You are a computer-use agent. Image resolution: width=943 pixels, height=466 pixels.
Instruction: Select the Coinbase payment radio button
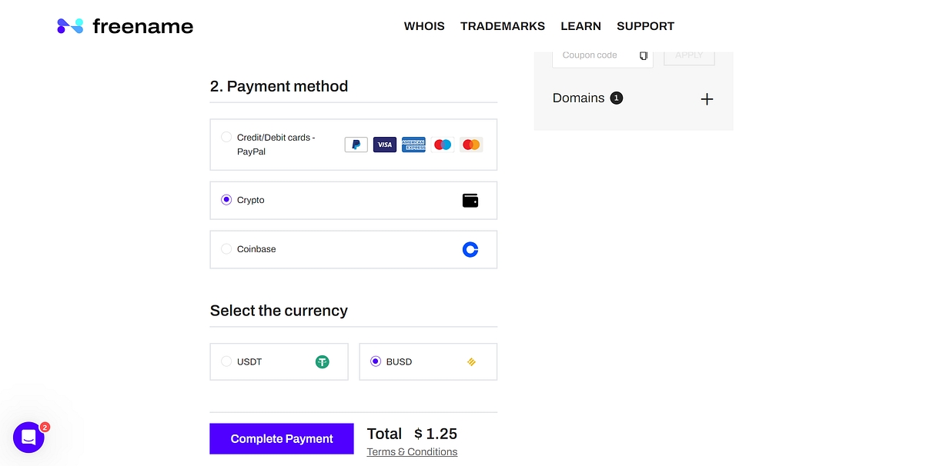click(226, 249)
